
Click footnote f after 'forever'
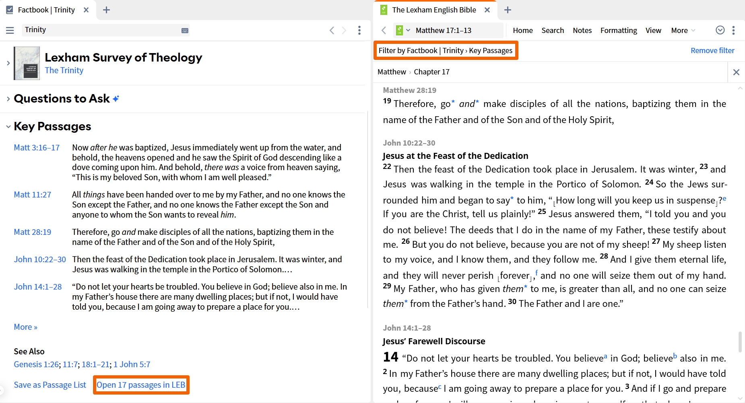pyautogui.click(x=537, y=273)
